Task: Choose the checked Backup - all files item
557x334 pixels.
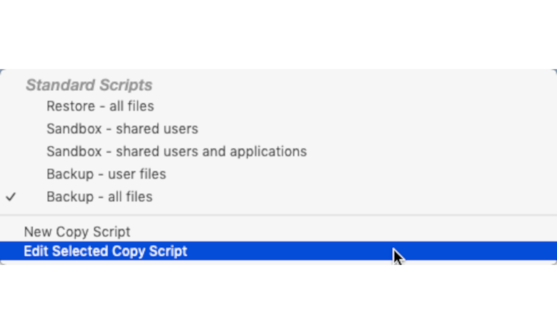Action: coord(278,196)
